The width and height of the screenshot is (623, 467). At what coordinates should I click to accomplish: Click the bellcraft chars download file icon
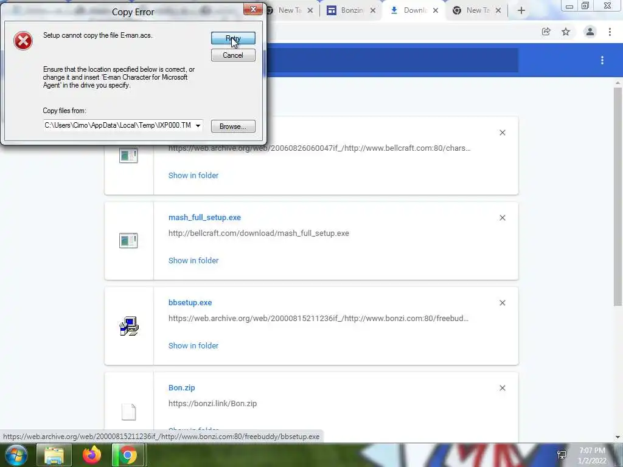(x=128, y=155)
